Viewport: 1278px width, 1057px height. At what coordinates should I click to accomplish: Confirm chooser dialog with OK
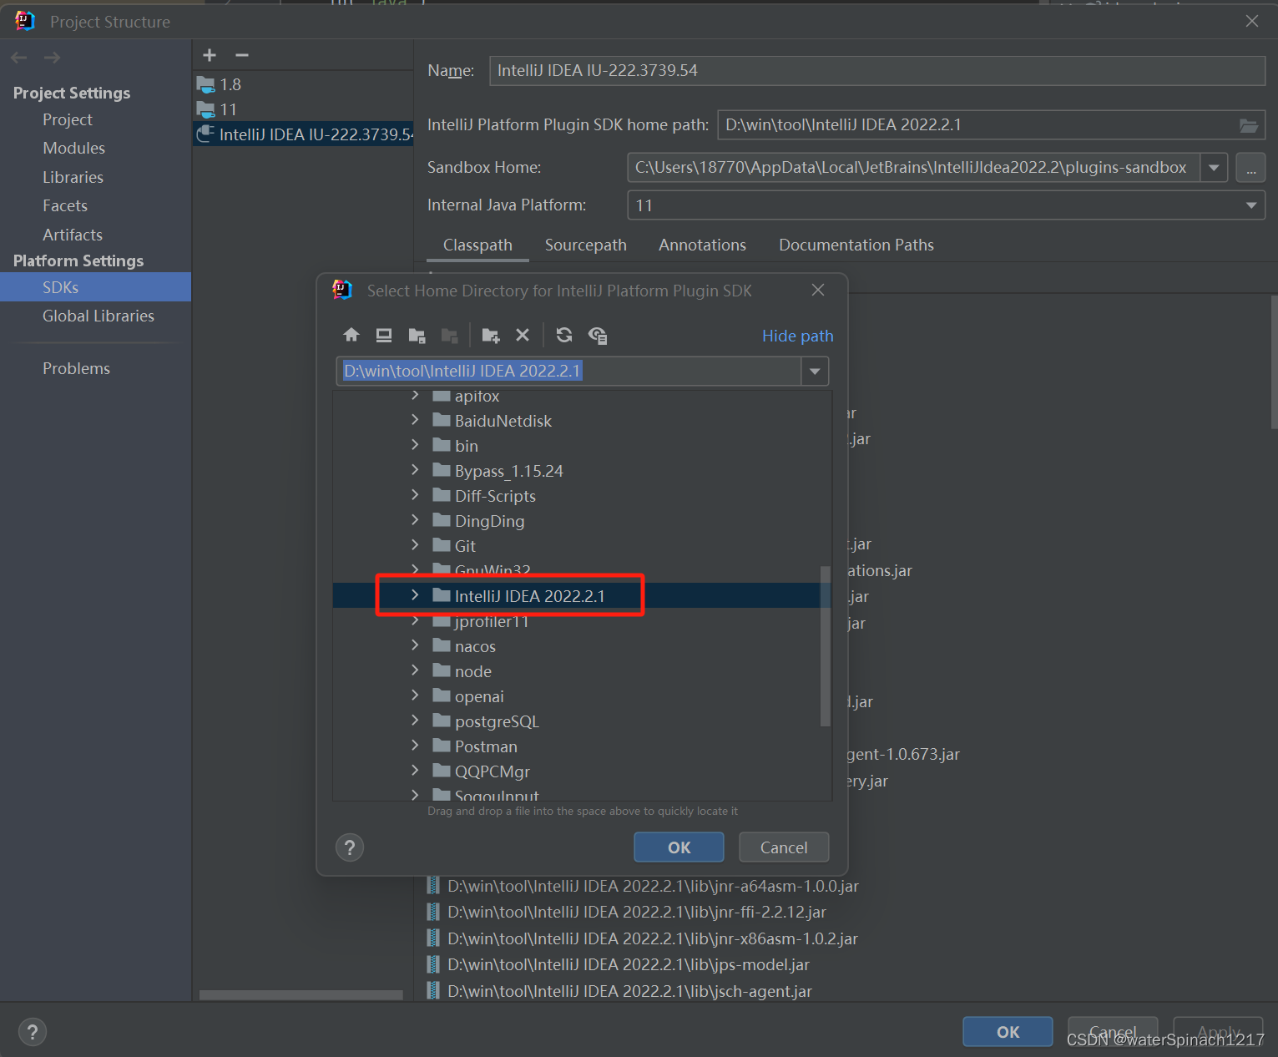[x=679, y=847]
